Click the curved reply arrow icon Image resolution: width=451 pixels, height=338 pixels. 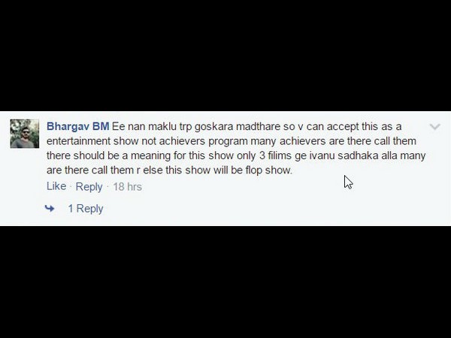50,208
